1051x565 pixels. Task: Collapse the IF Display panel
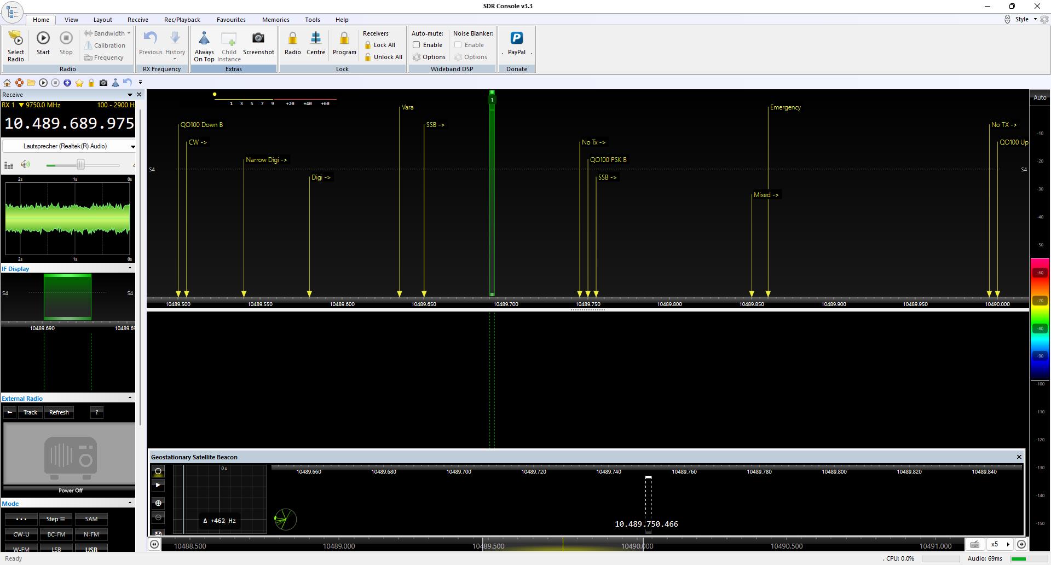point(130,268)
